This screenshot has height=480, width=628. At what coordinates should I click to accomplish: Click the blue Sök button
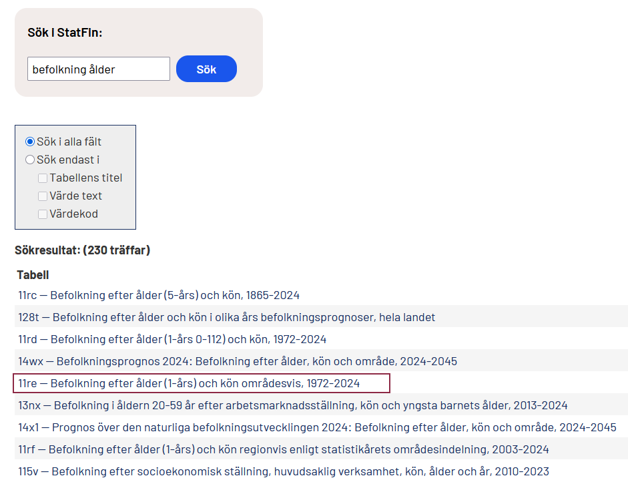(x=206, y=69)
